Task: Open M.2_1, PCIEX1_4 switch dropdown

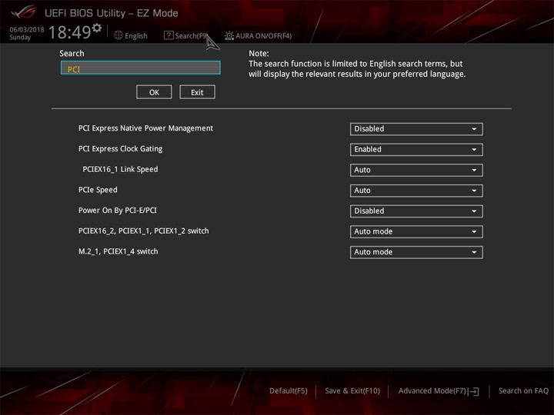Action: pyautogui.click(x=416, y=251)
